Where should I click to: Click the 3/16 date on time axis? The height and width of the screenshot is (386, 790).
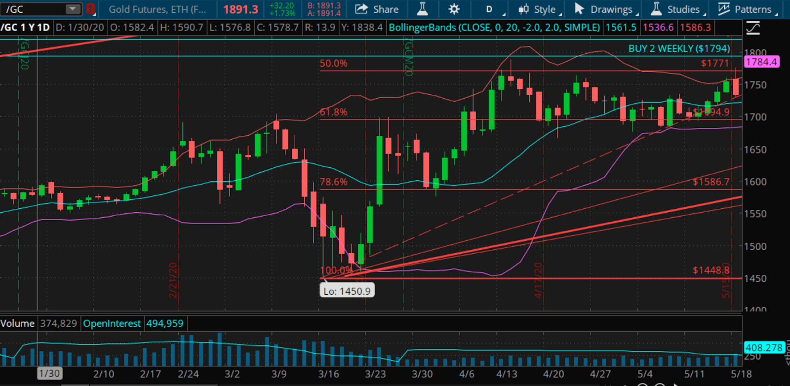(x=329, y=374)
